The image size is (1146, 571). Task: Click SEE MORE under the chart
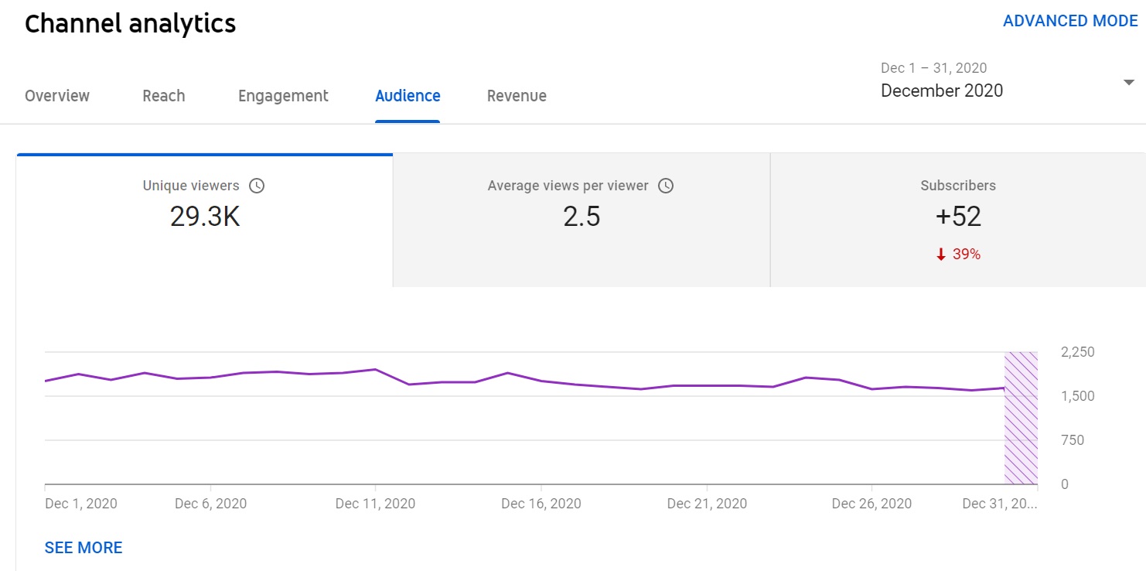tap(84, 548)
